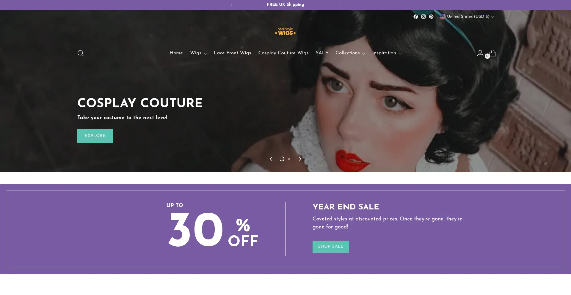Click the EXPLORE button
Viewport: 571px width, 295px height.
(x=95, y=136)
